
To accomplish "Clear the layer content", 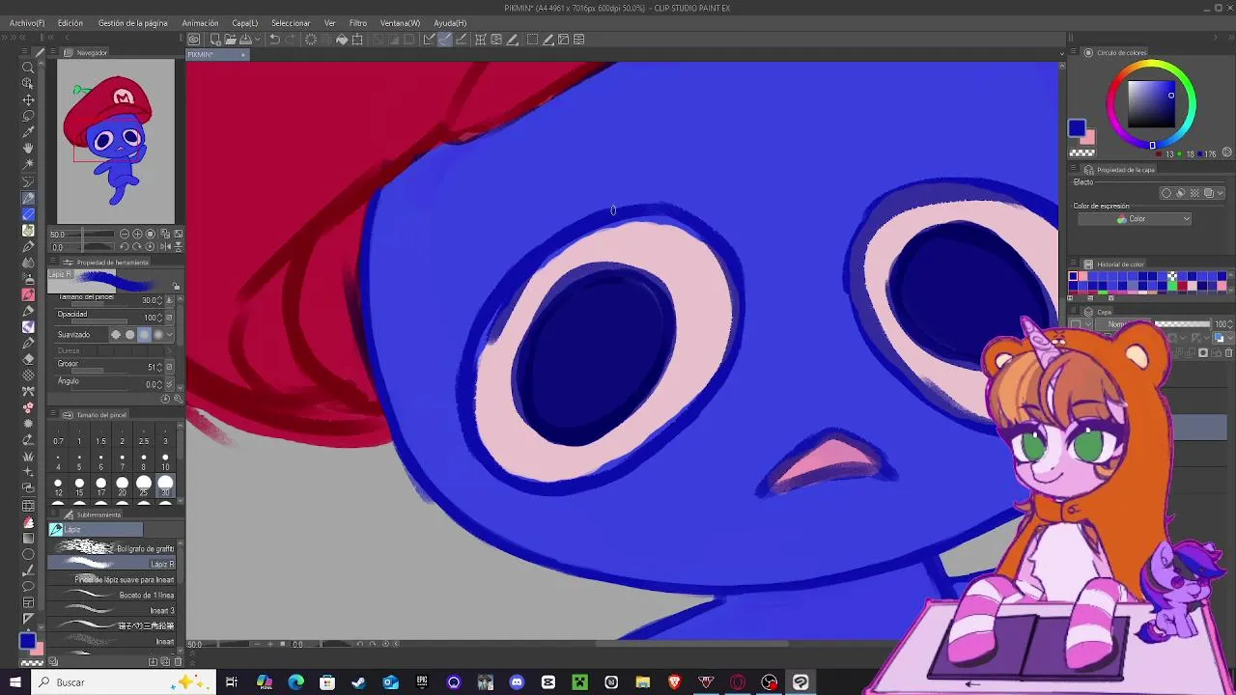I will coord(311,40).
